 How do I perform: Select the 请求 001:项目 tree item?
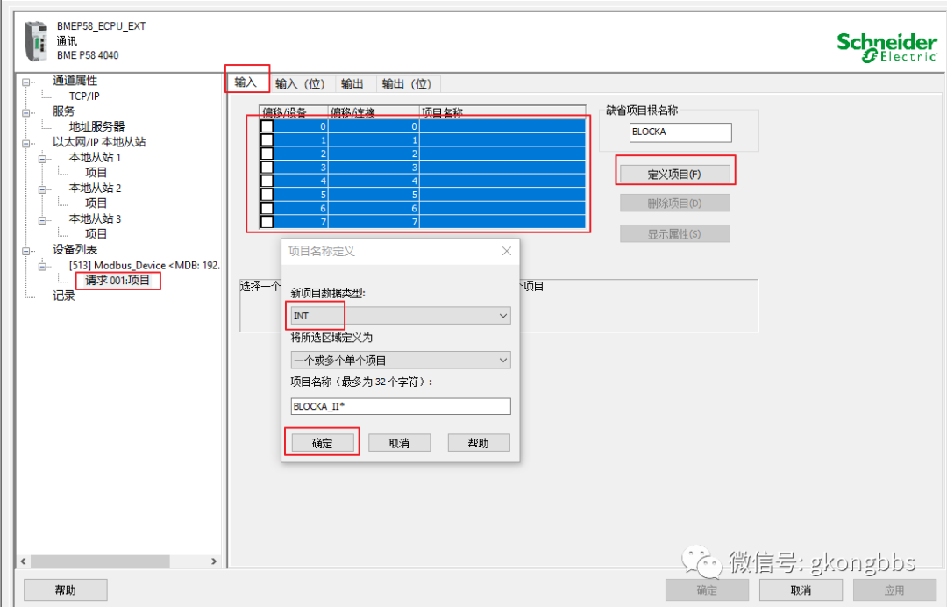point(117,280)
